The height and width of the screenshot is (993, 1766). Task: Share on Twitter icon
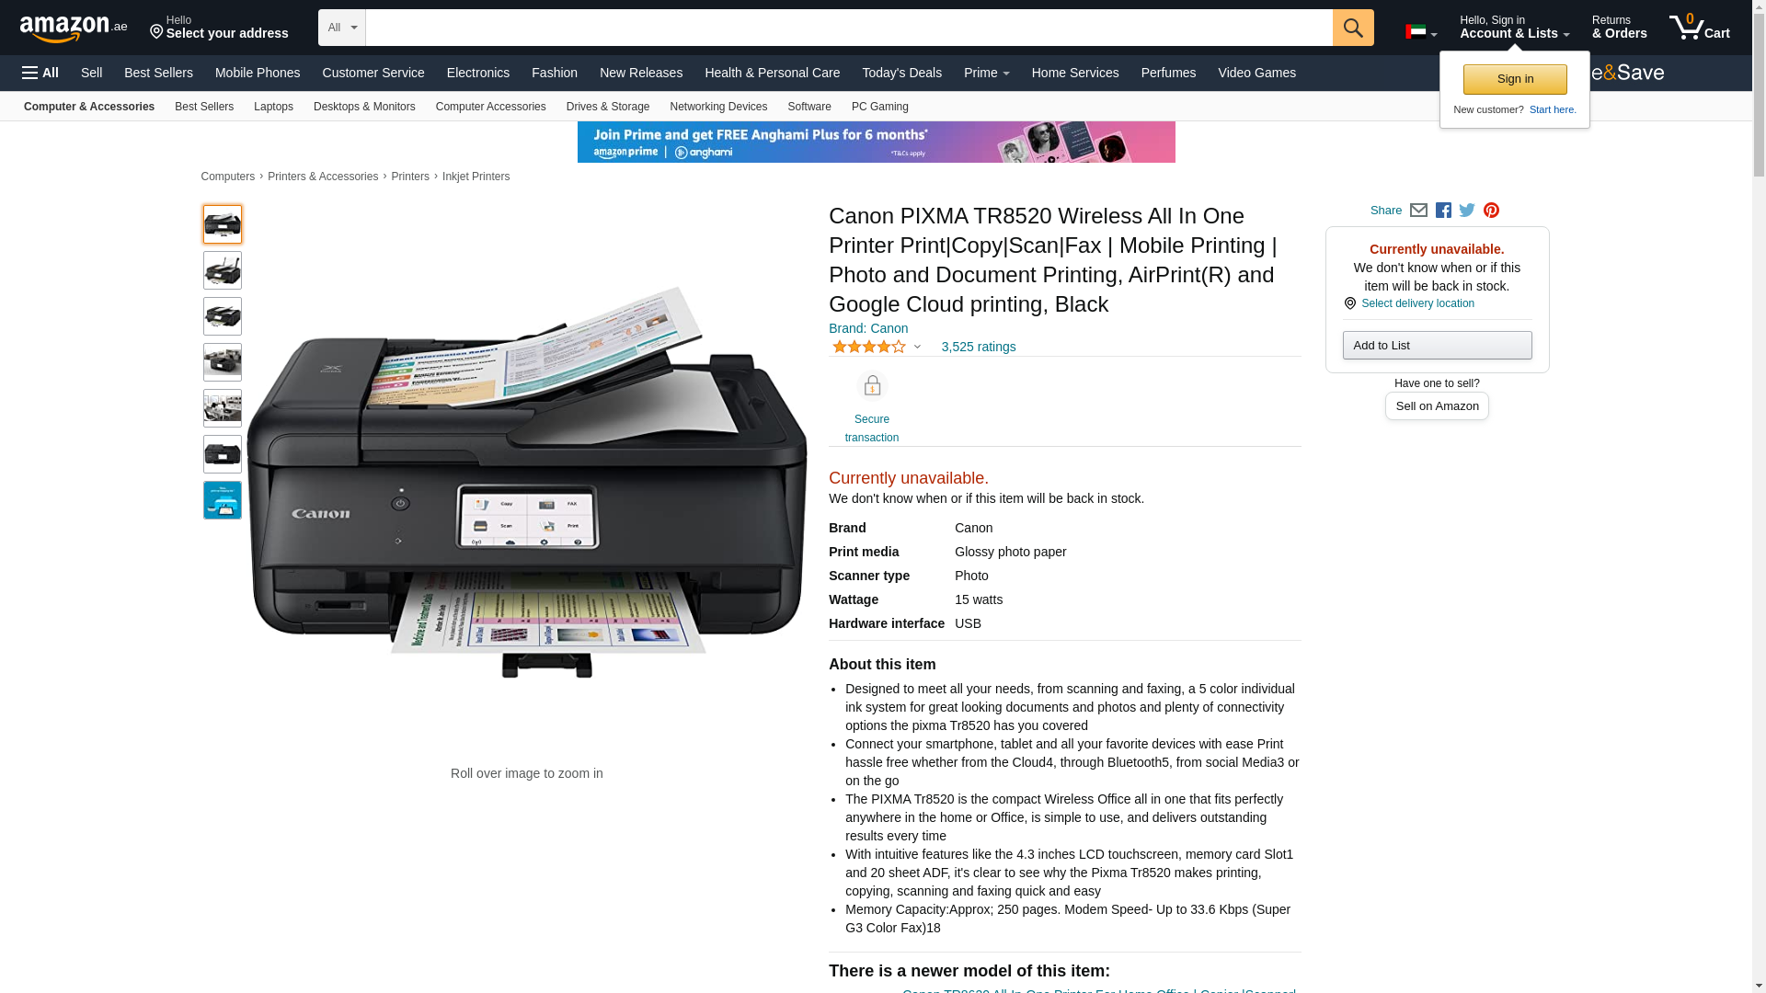point(1467,211)
